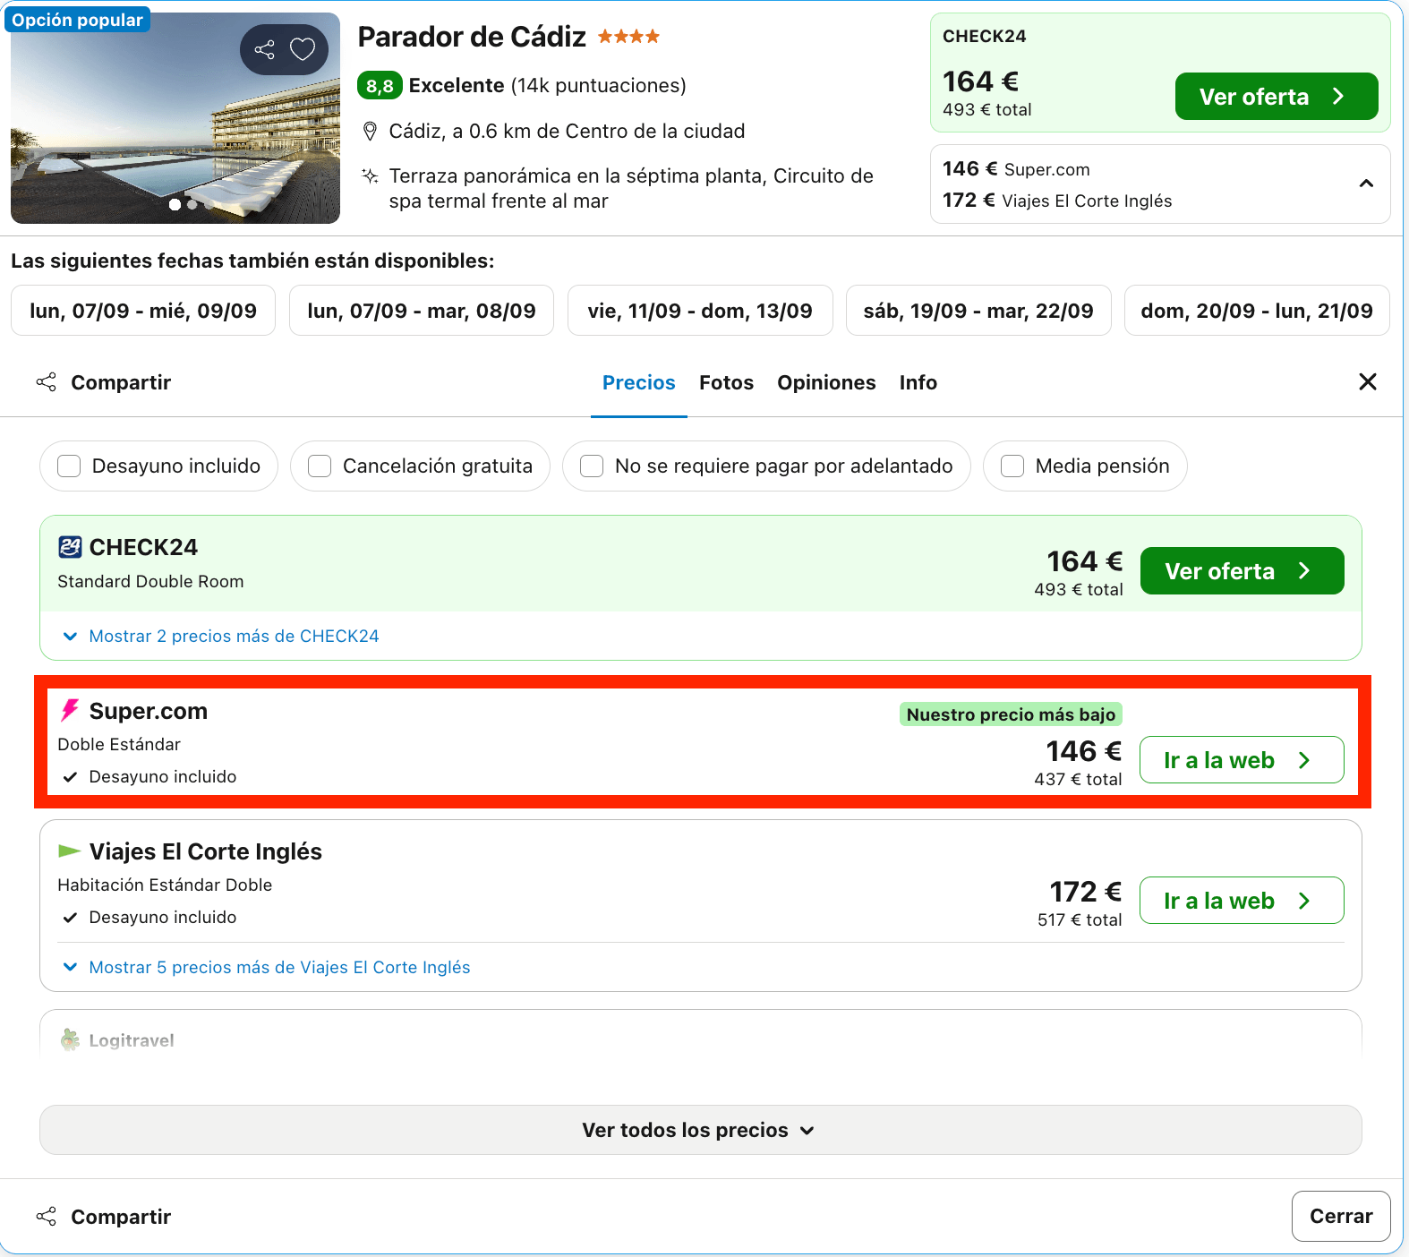Click the Excelente (14k puntuaciones) rating text
The width and height of the screenshot is (1409, 1257).
[x=548, y=86]
